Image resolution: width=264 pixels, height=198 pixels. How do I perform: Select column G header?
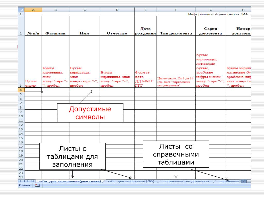[211, 10]
